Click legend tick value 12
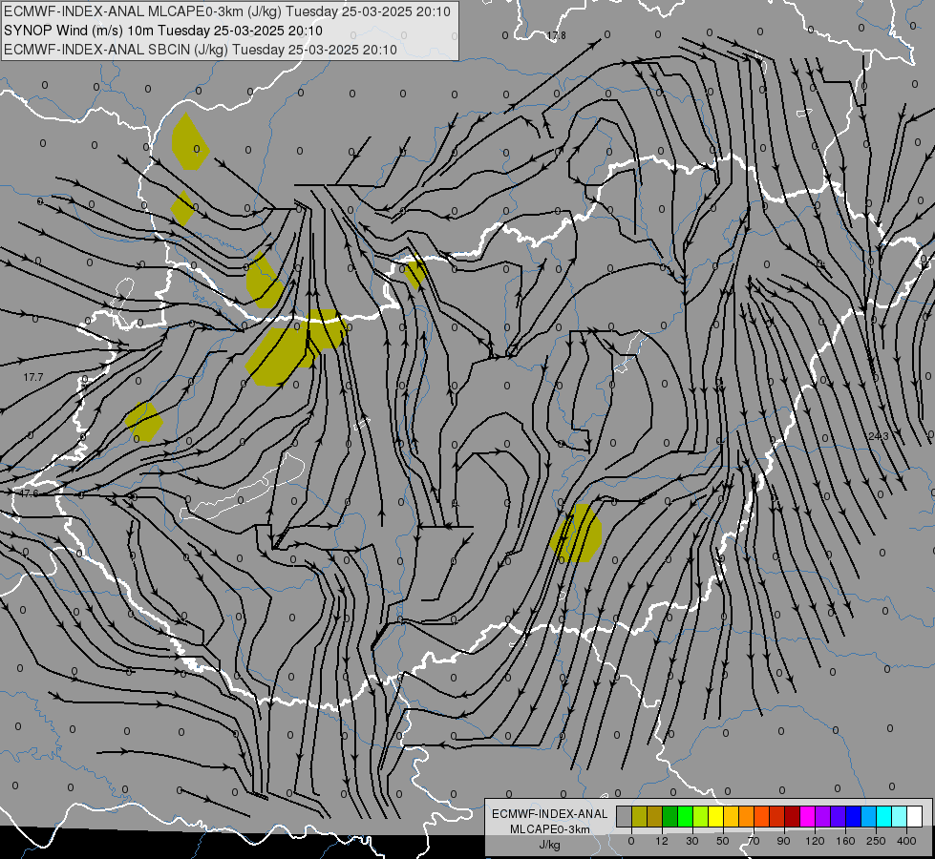 tap(662, 841)
